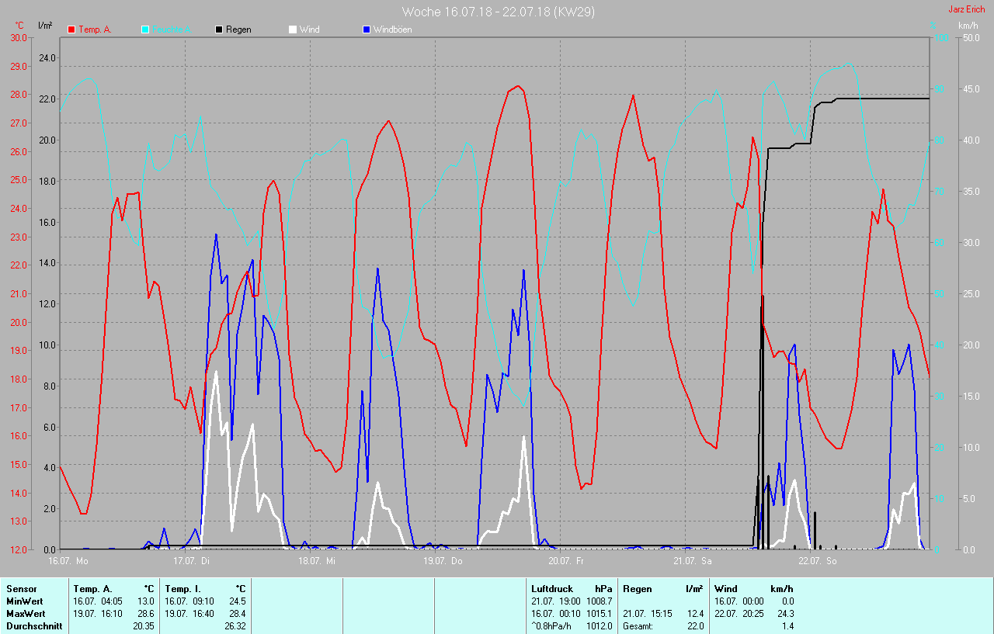Click the 'Durchschnitt' row label
Screen dimensions: 994x634
33,626
